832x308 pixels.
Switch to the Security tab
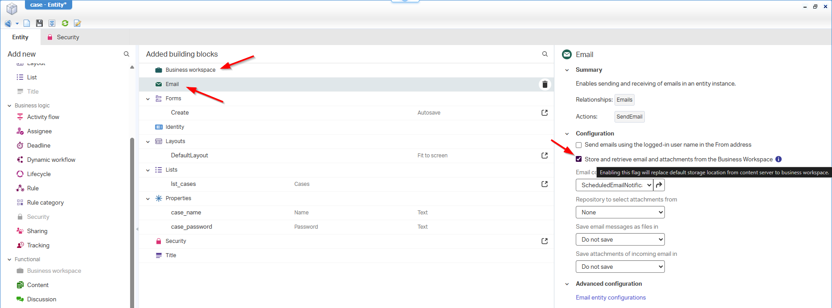pyautogui.click(x=63, y=37)
